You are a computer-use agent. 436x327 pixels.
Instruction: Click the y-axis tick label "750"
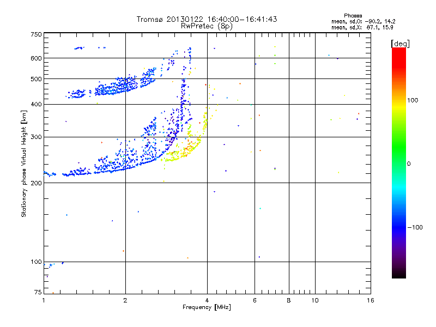(x=36, y=34)
